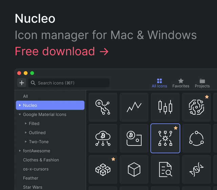The height and width of the screenshot is (190, 217).
Task: Click the magnifier icon in search bar
Action: point(33,83)
